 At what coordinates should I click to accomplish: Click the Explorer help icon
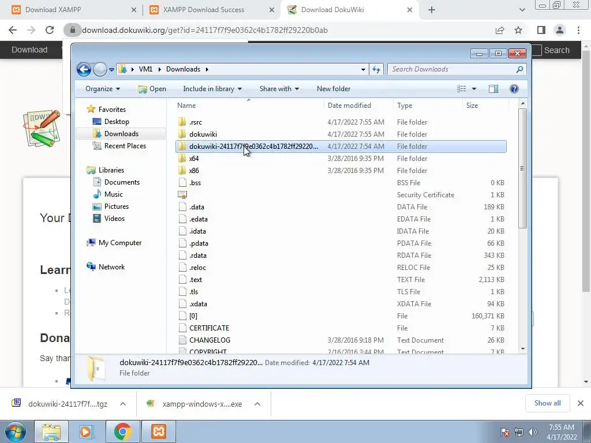pyautogui.click(x=514, y=89)
